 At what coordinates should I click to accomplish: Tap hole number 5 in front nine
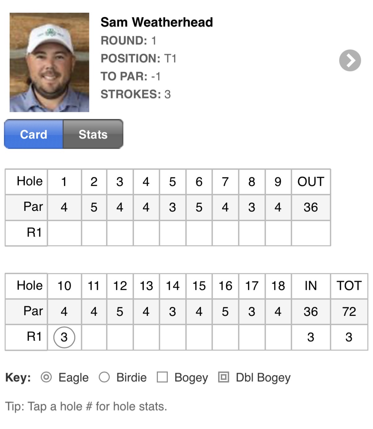(173, 181)
